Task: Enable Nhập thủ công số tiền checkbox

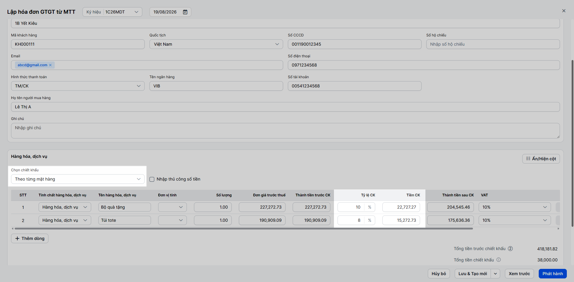Action: point(152,179)
